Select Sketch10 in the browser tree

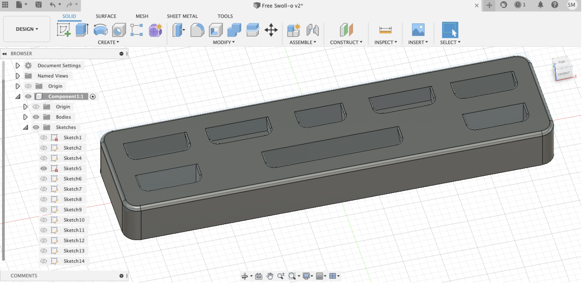click(74, 220)
